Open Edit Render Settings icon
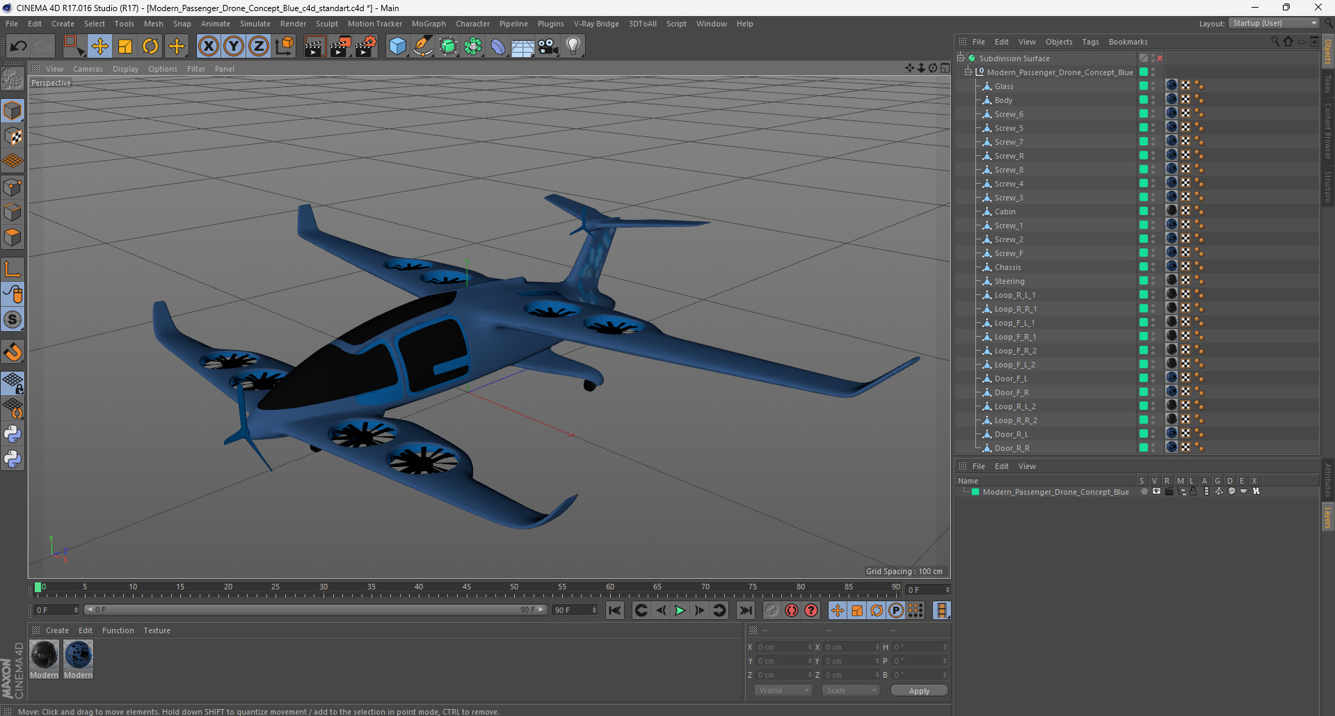The height and width of the screenshot is (716, 1335). click(x=366, y=47)
